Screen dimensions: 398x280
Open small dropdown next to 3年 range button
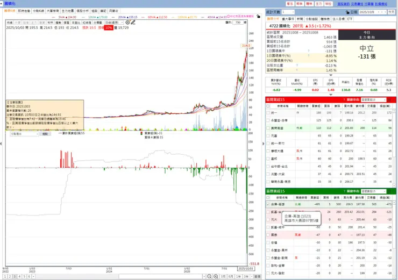(251, 276)
